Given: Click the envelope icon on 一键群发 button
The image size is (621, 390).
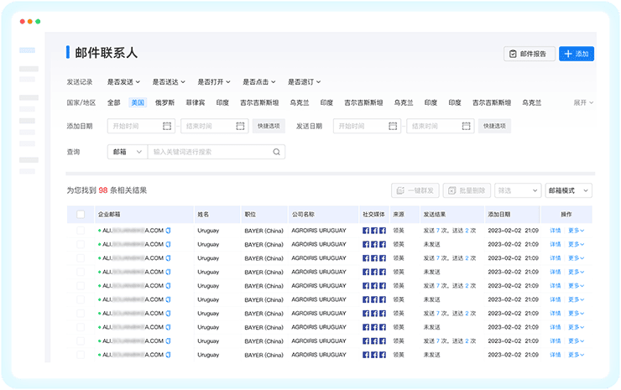Looking at the screenshot, I should point(400,190).
